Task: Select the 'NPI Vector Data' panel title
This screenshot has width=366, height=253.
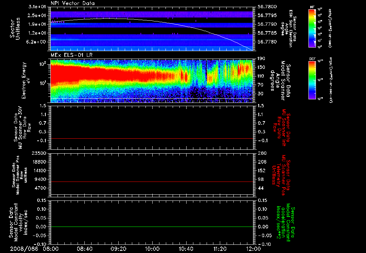Action: [x=73, y=3]
